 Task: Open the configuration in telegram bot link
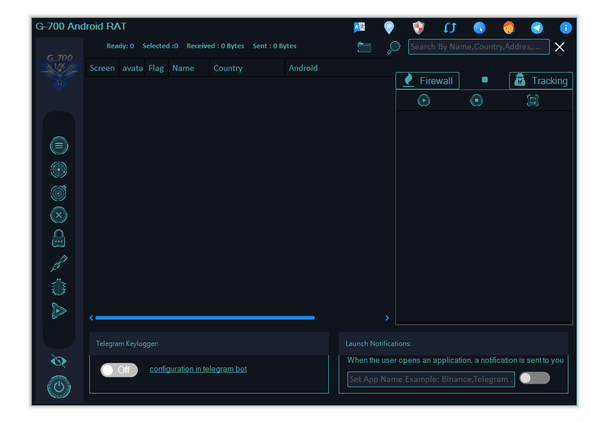click(x=198, y=369)
